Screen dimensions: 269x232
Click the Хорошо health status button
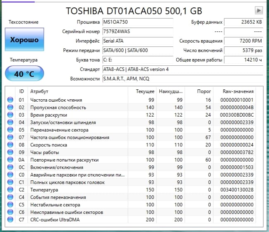24,39
